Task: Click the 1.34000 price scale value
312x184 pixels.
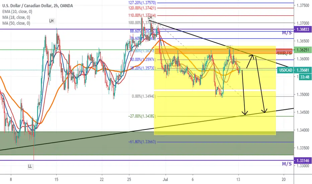Action: [x=303, y=130]
